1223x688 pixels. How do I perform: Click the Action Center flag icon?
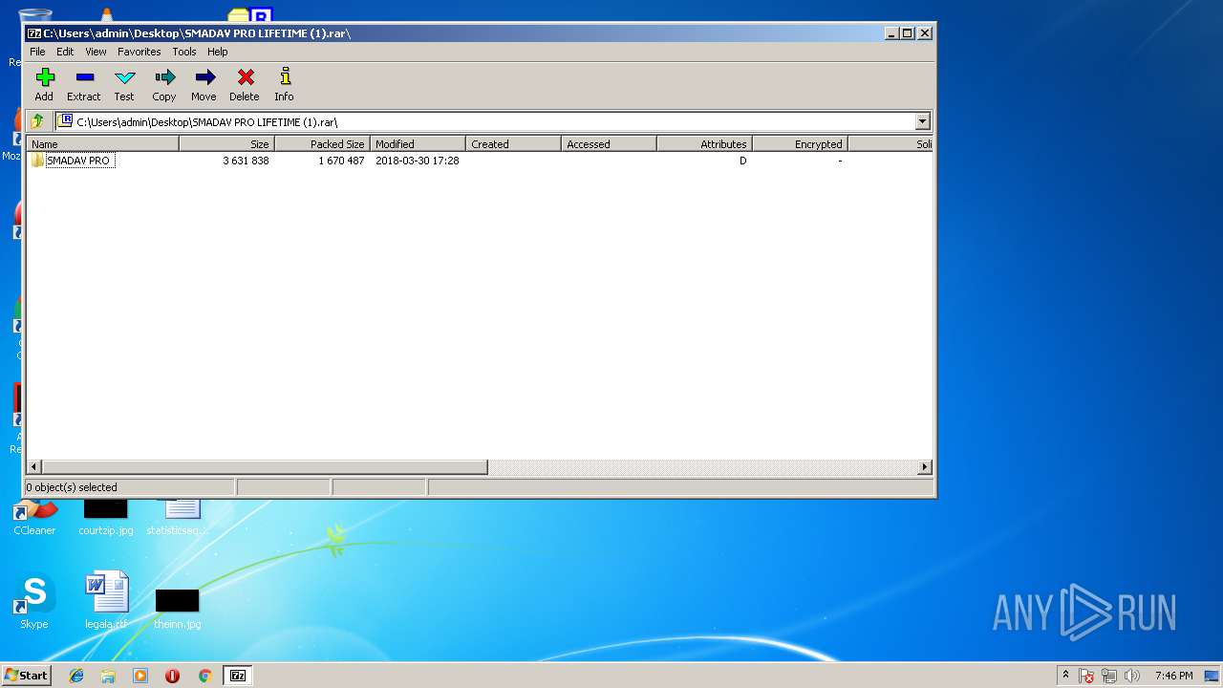pos(1087,676)
